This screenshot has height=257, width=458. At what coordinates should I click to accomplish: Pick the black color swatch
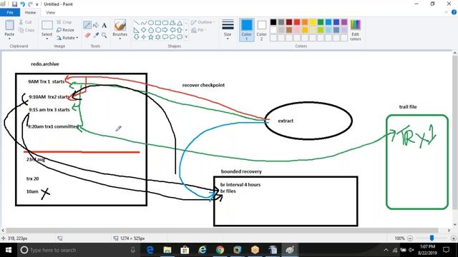click(273, 22)
